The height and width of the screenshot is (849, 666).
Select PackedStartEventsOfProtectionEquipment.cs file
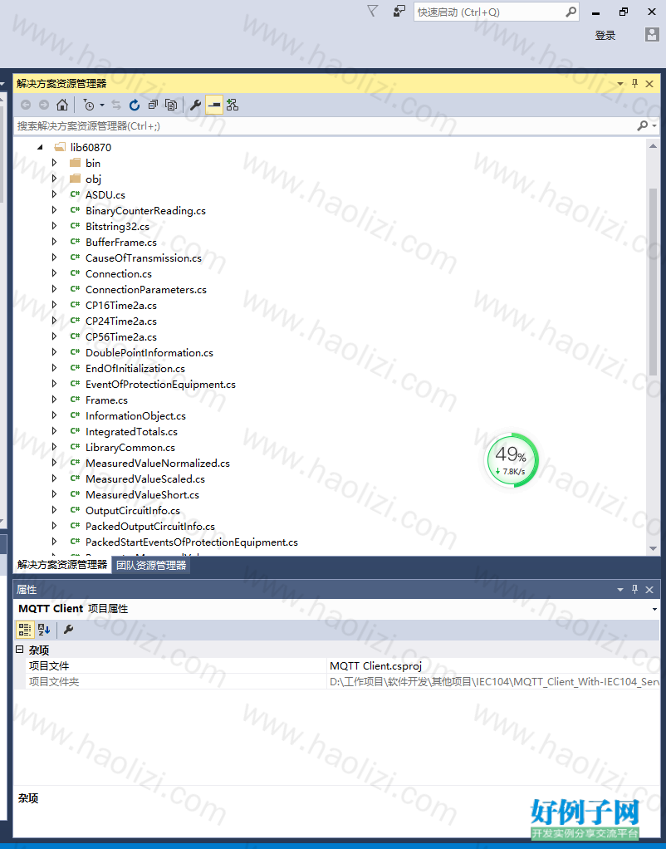click(192, 542)
